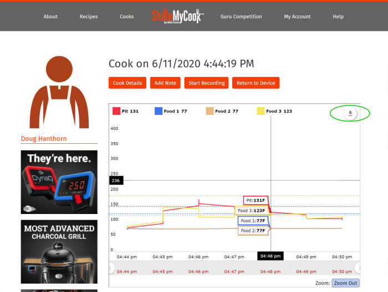Screen dimensions: 388x292
Task: Click the Zoom Out button
Action: (345, 283)
